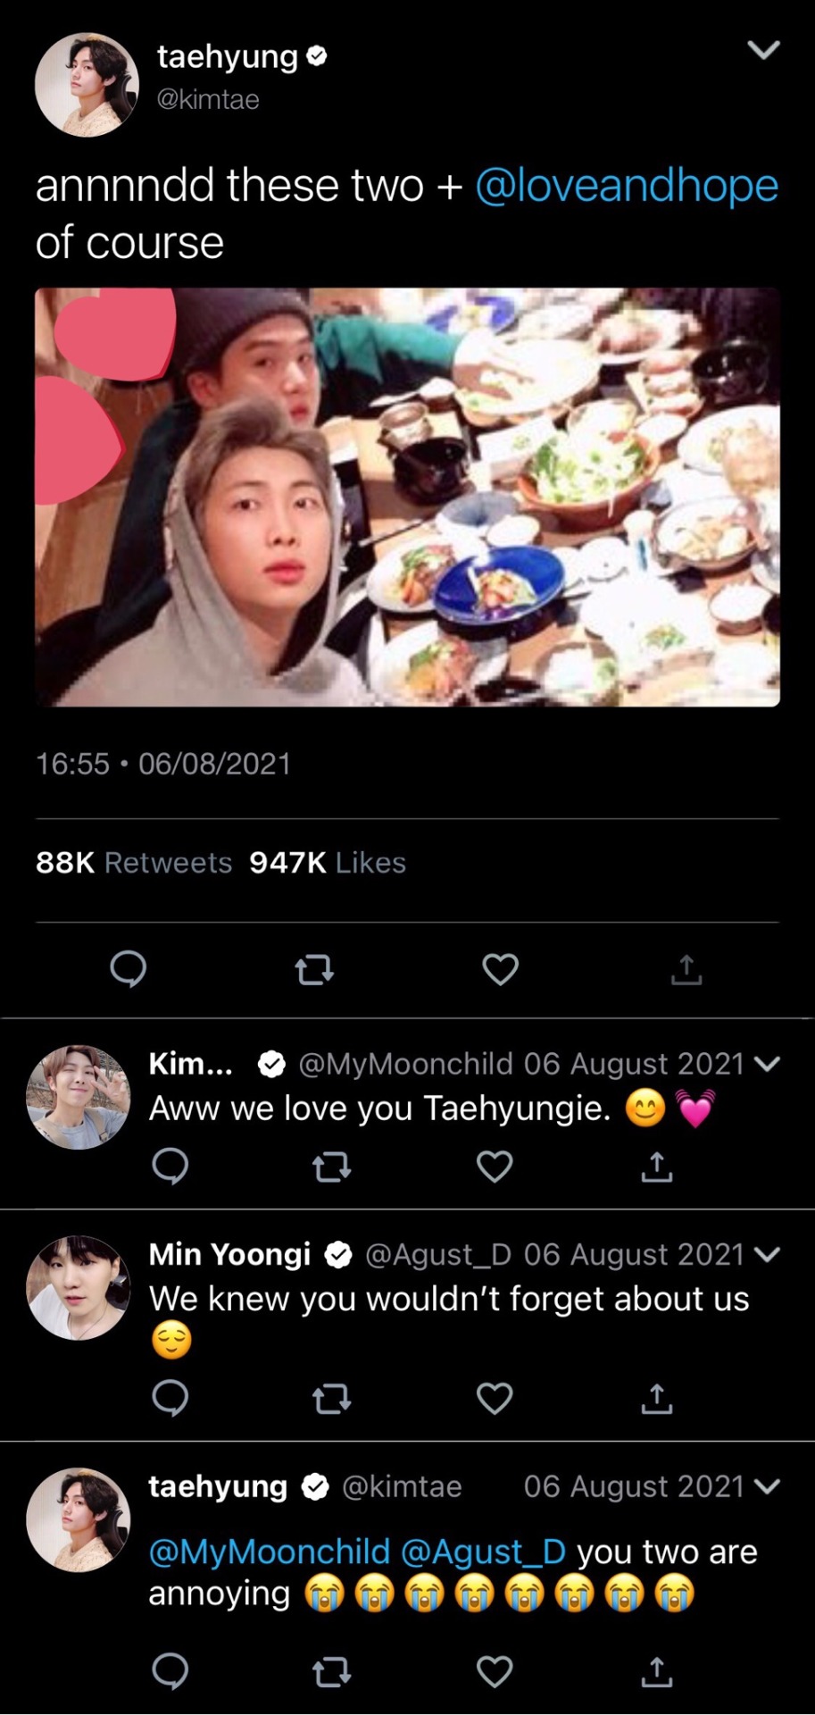Image resolution: width=815 pixels, height=1715 pixels.
Task: Expand options for the @Agust_D reply
Action: point(767,1254)
